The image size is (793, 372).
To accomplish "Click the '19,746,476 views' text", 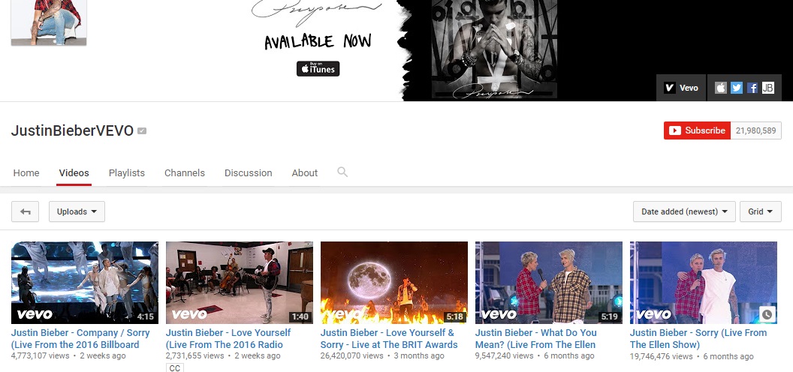I will tap(661, 356).
